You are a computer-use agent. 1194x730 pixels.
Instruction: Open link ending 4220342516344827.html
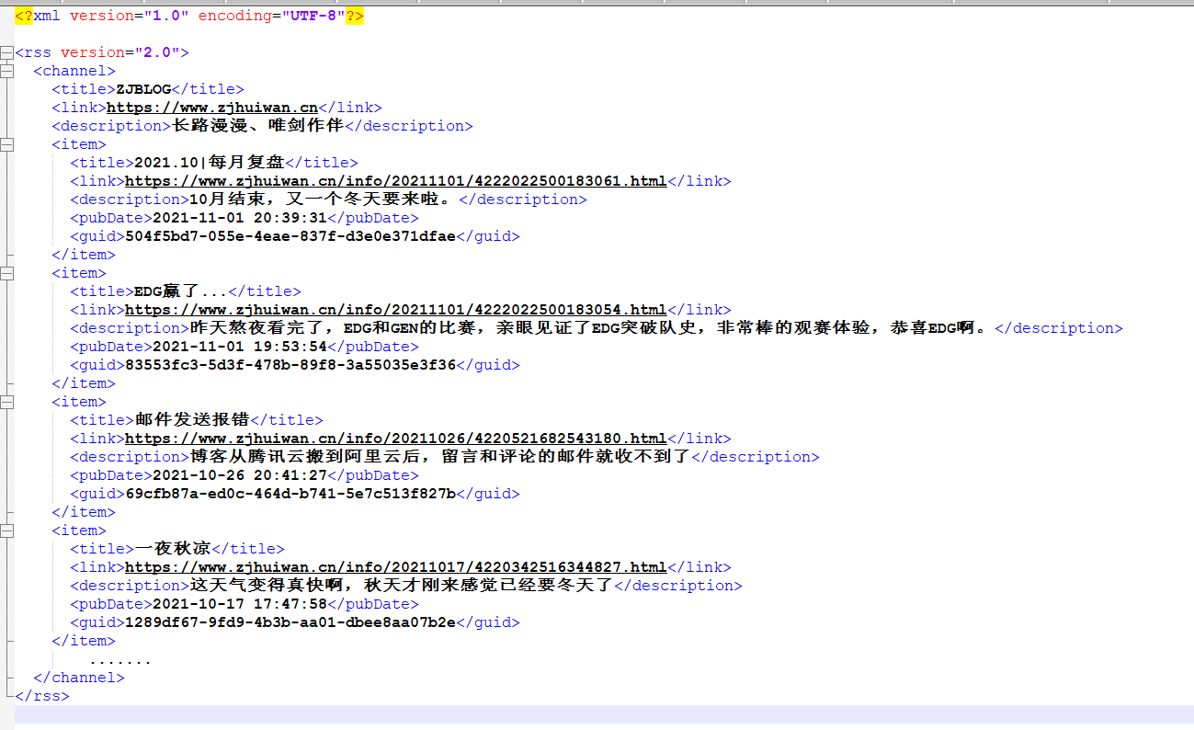(395, 567)
